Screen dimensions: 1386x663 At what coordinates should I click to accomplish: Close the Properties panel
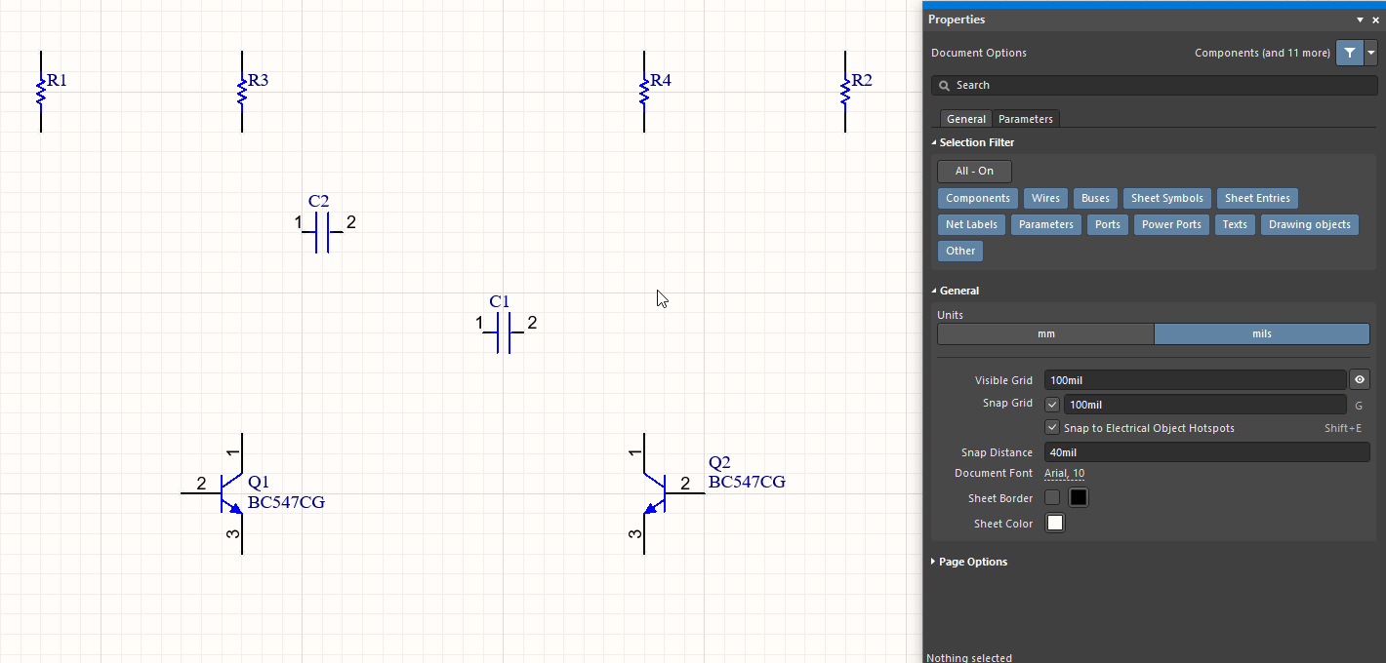1375,19
